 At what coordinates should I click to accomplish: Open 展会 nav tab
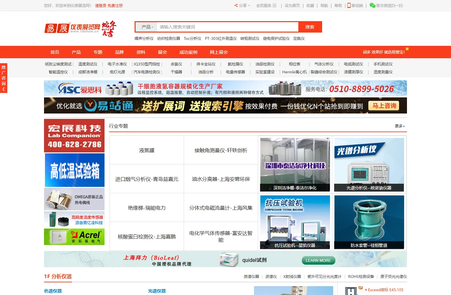[x=162, y=52]
